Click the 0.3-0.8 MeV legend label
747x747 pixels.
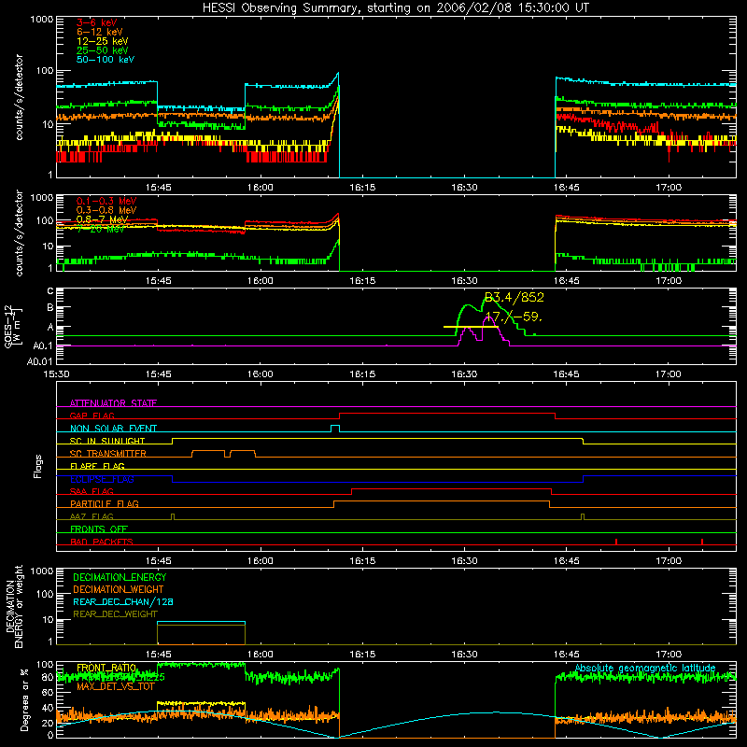click(x=106, y=210)
